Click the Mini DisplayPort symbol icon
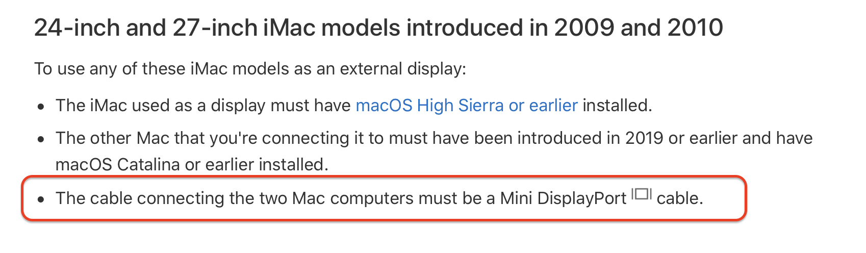866x253 pixels. pos(642,194)
